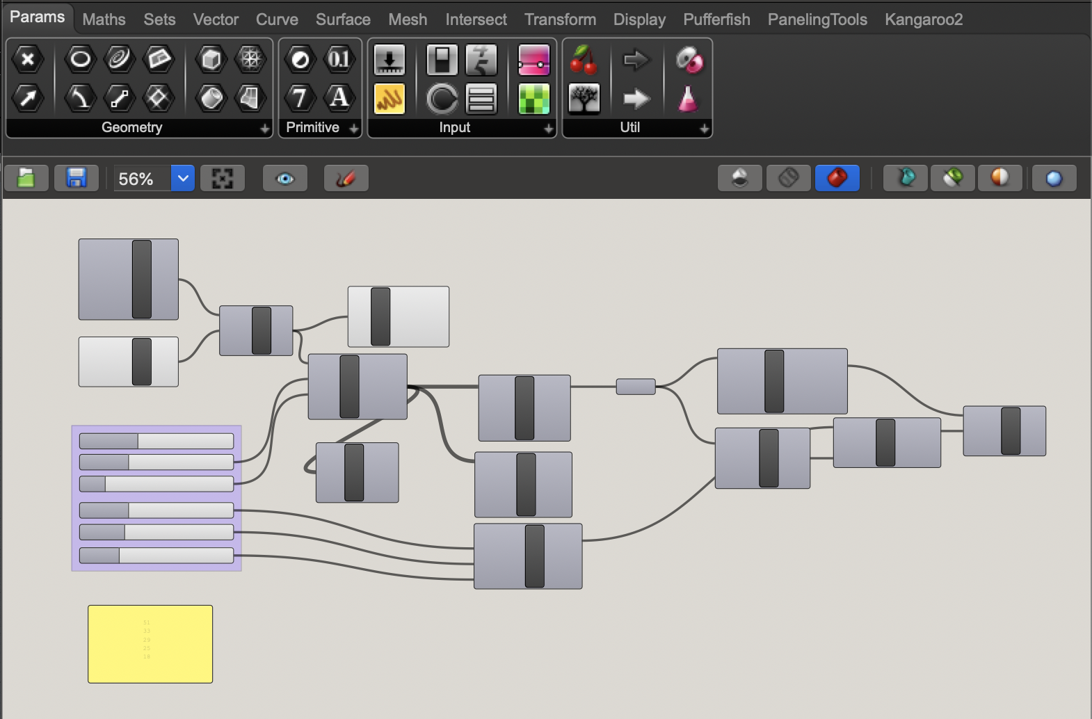
Task: Click the zoom extents button
Action: pos(223,179)
